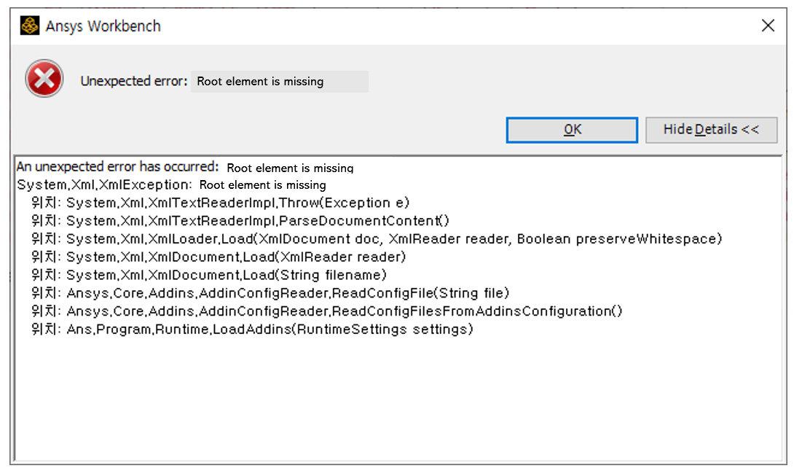
Task: Click the ParseDocumentContent() trace line
Action: click(240, 221)
